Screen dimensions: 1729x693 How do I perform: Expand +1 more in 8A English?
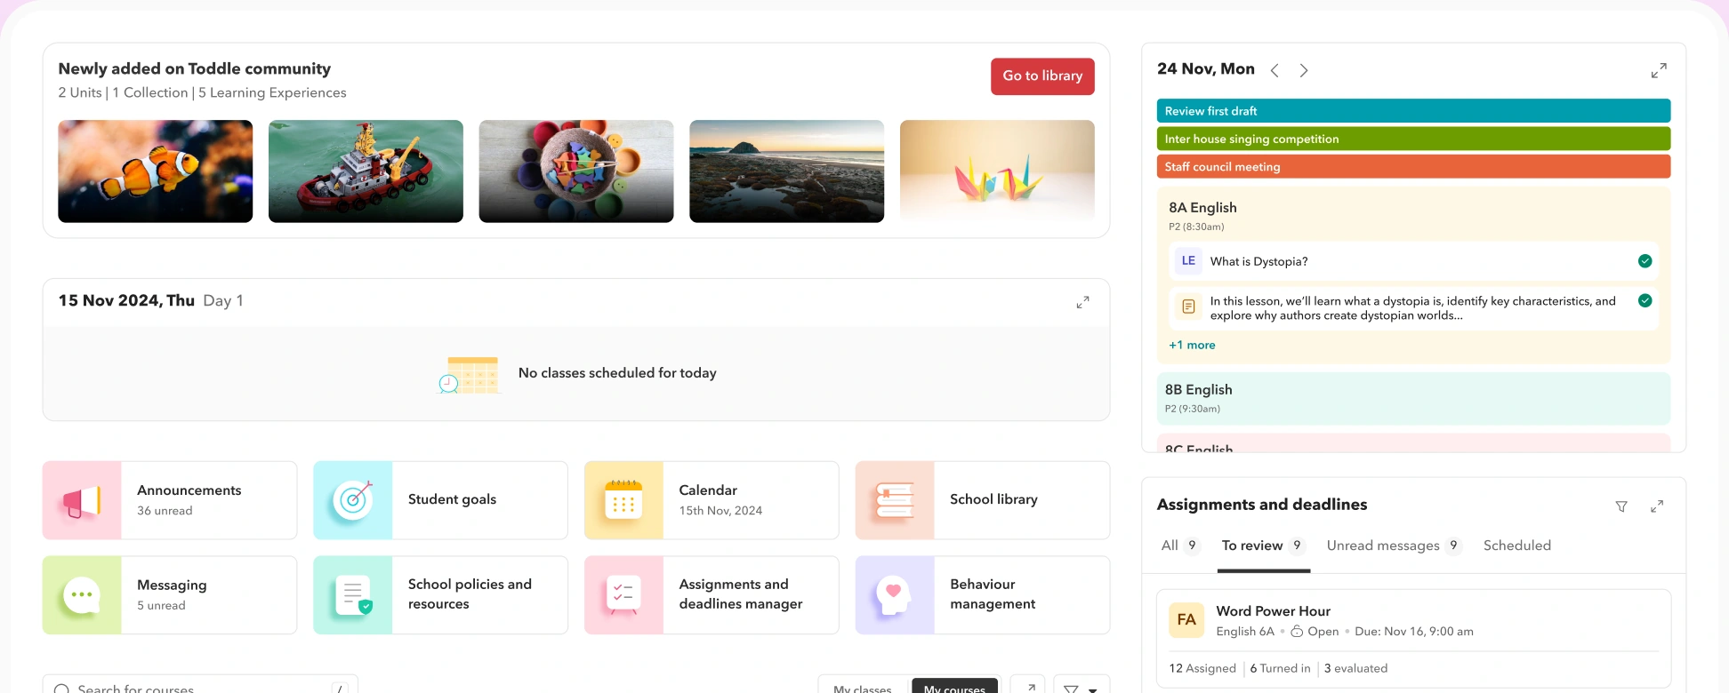[x=1192, y=345]
